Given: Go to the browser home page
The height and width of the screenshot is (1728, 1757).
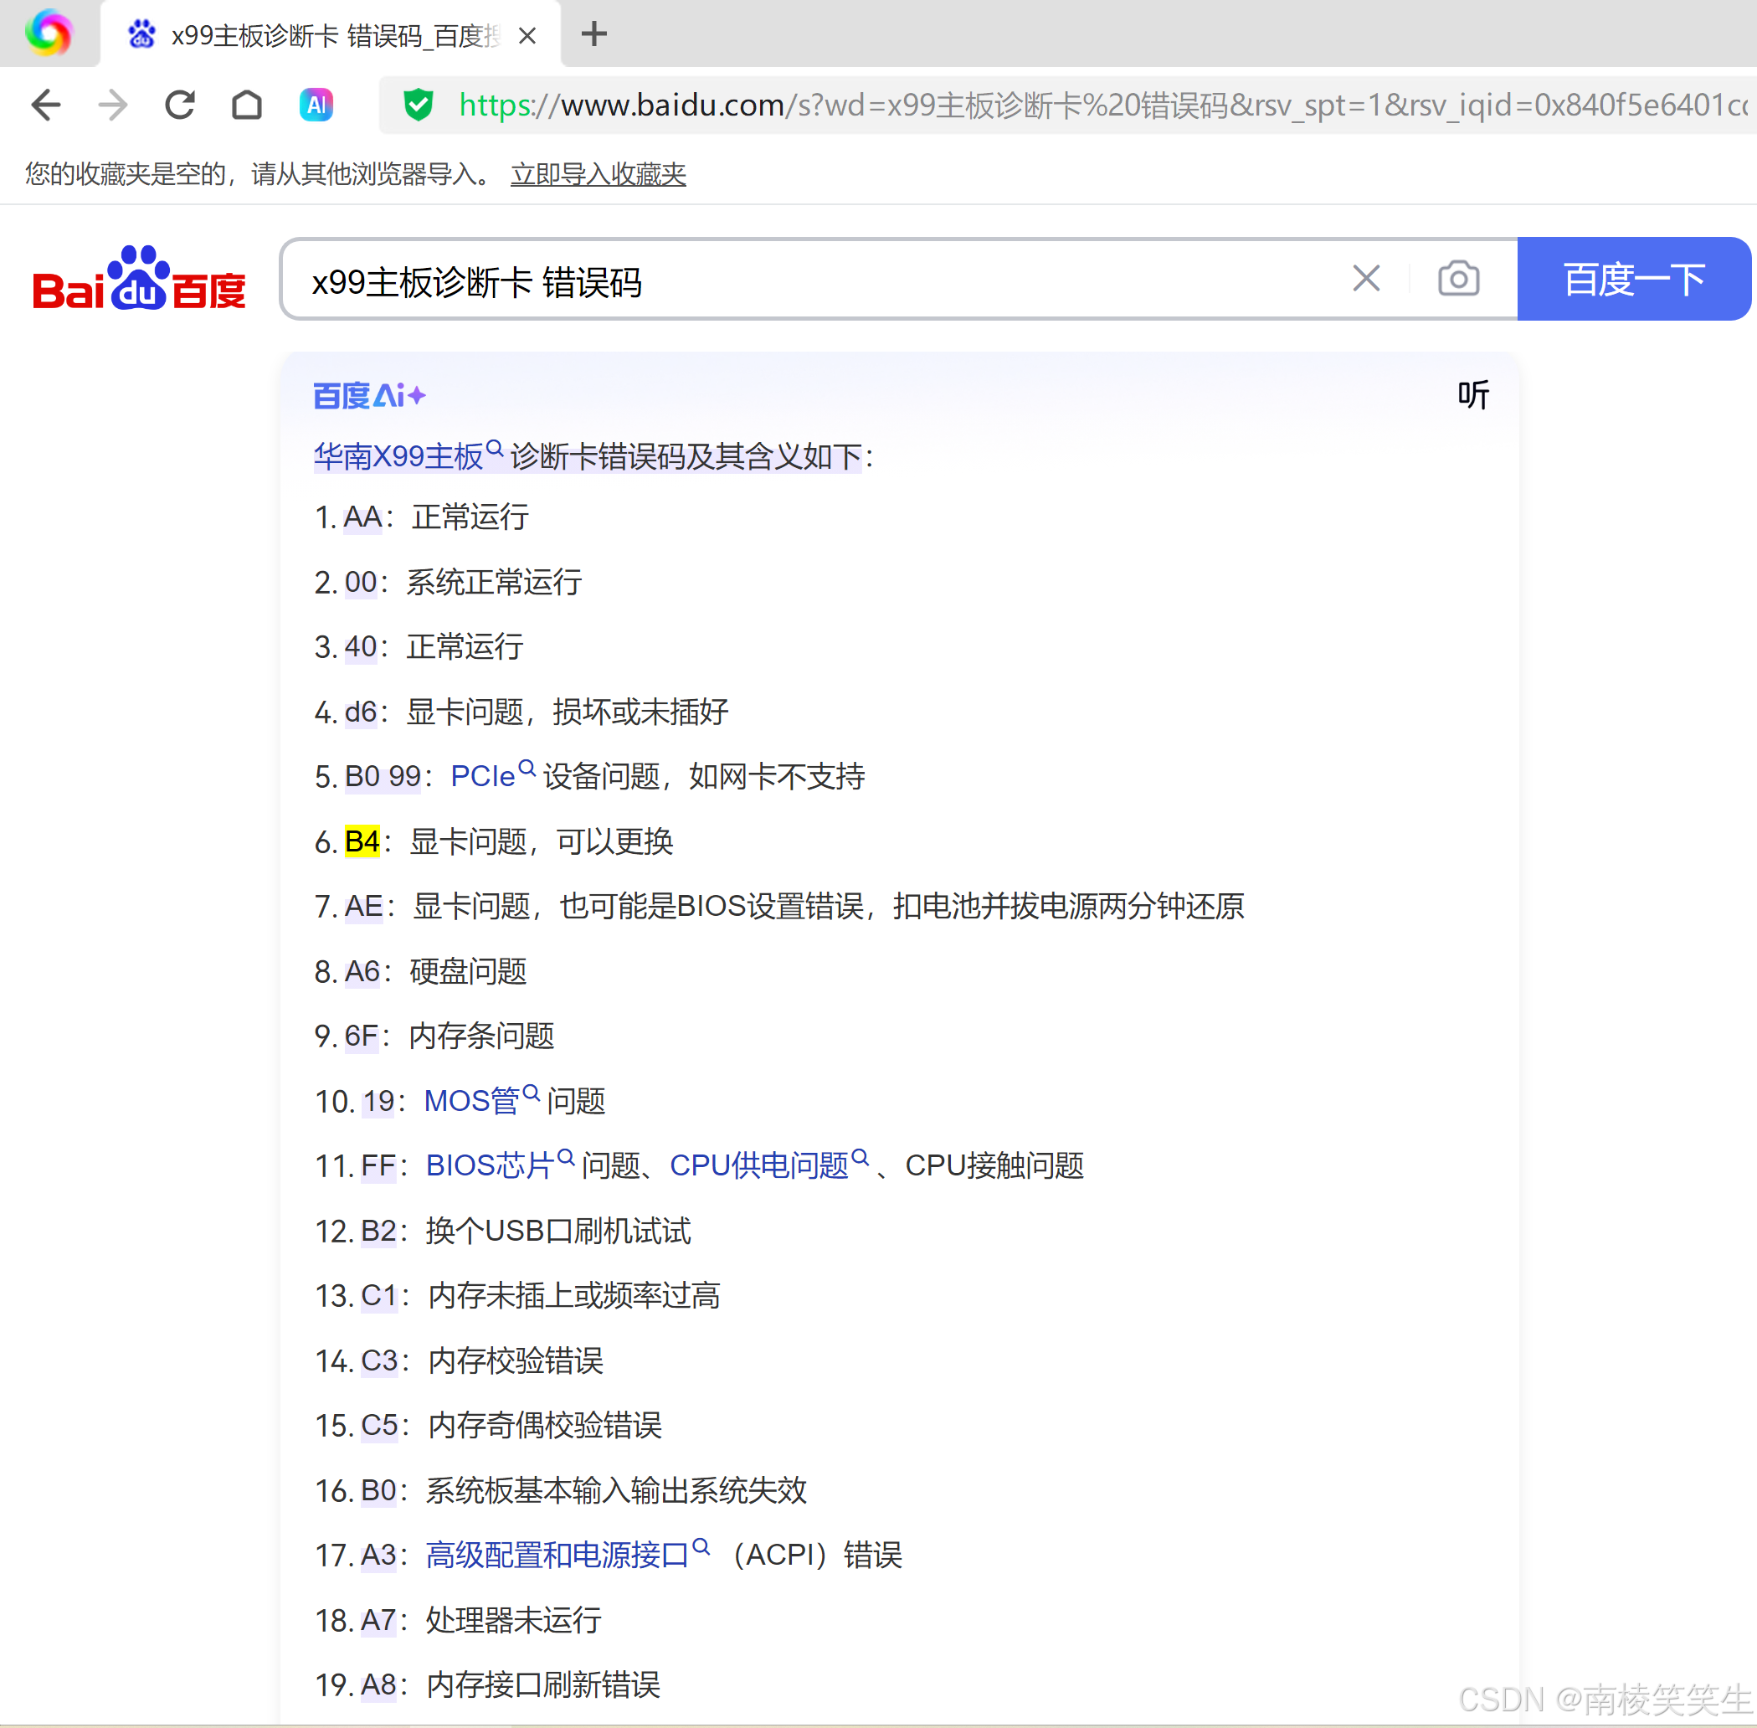Looking at the screenshot, I should 247,105.
